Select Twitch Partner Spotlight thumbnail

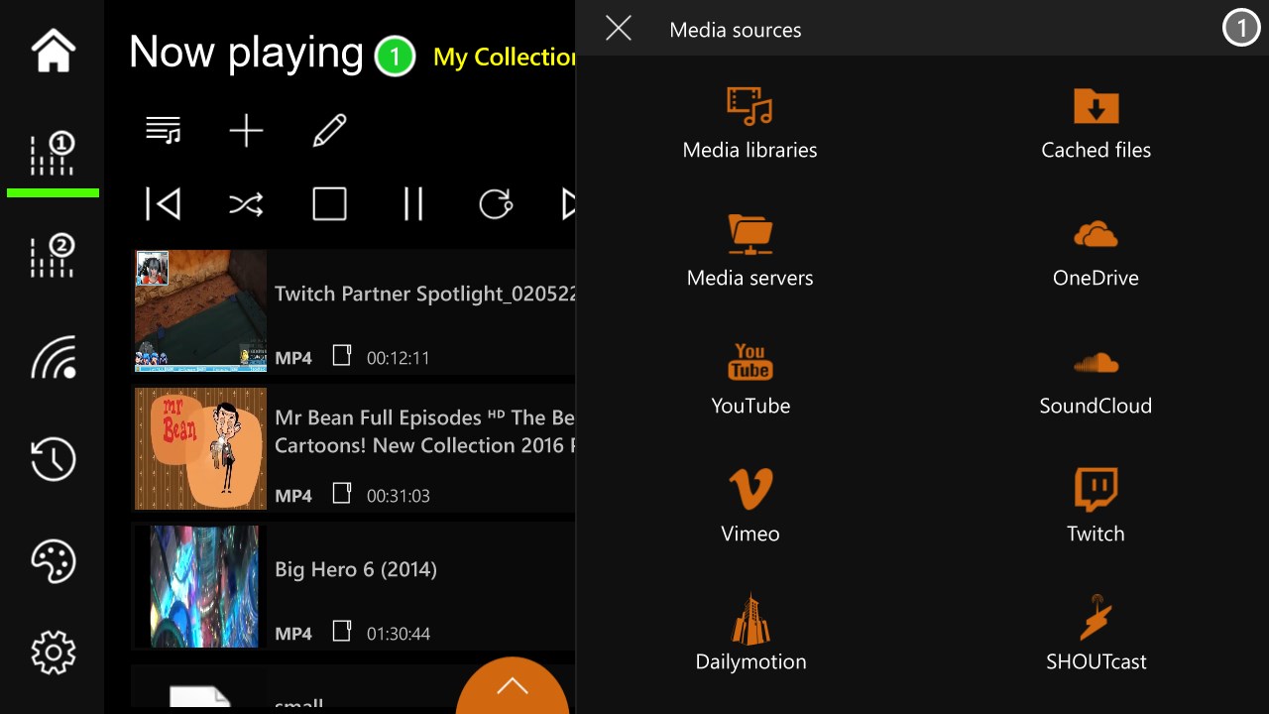pyautogui.click(x=200, y=311)
